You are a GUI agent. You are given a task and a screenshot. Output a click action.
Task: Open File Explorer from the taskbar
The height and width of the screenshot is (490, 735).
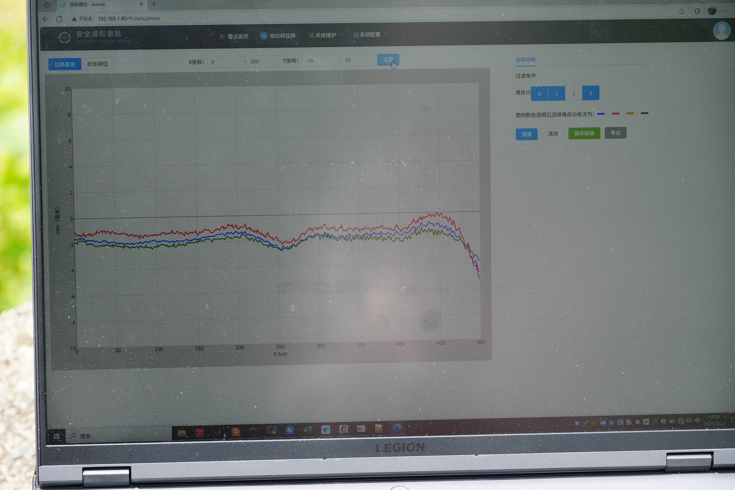182,432
